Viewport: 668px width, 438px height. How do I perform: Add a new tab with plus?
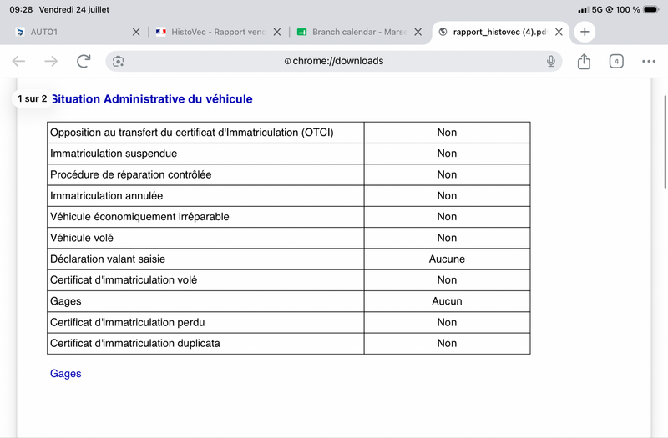tap(584, 32)
